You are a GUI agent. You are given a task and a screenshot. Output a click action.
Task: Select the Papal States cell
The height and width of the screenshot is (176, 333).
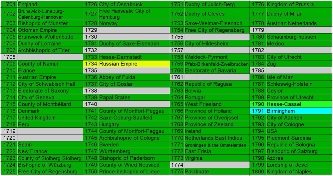coord(134,97)
